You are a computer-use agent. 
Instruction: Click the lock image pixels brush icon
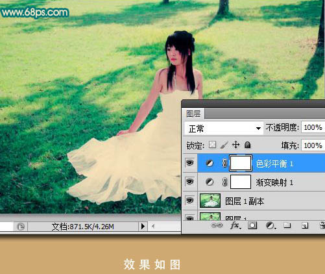click(x=224, y=145)
